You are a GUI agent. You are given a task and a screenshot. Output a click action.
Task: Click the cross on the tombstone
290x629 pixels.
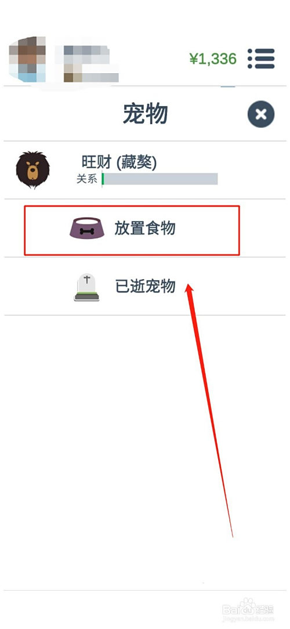coord(86,280)
